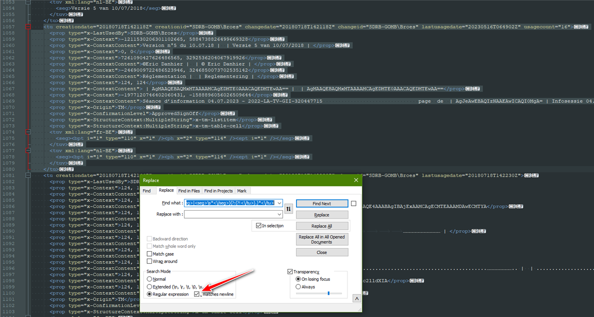Switch to the Mark tab
Image resolution: width=594 pixels, height=317 pixels.
242,191
